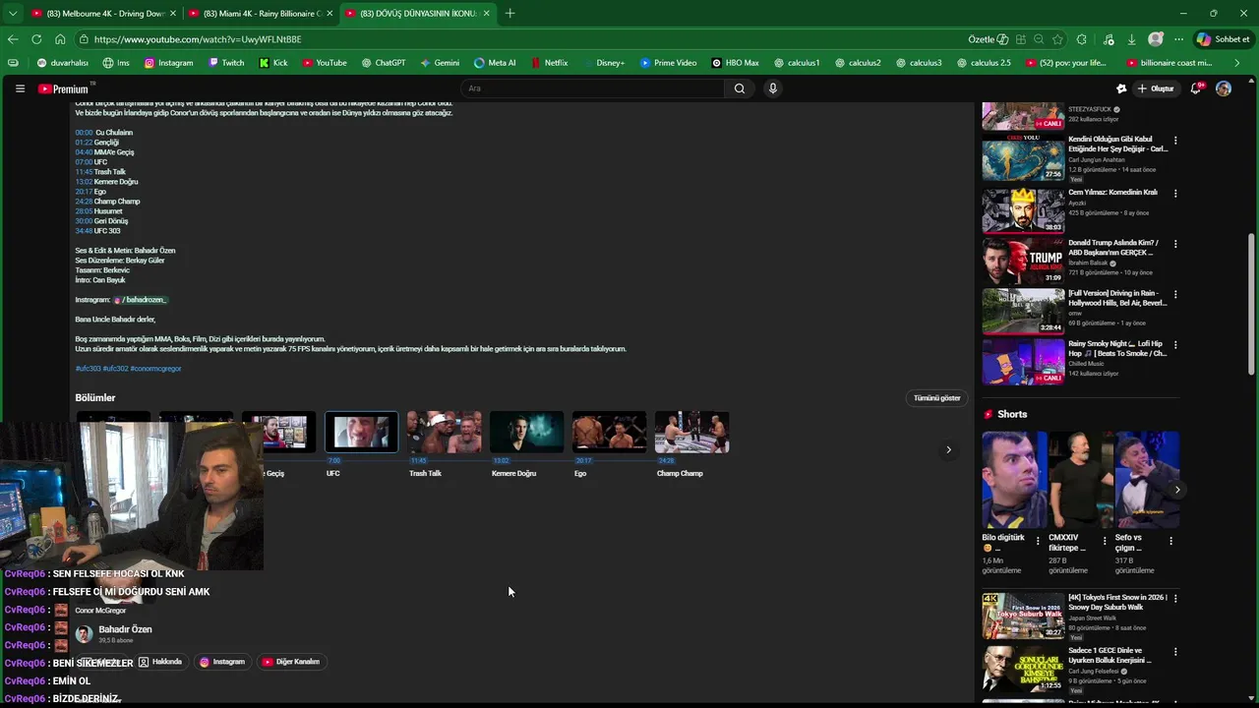Open options menu for Bilo digitürk short

coord(1038,541)
